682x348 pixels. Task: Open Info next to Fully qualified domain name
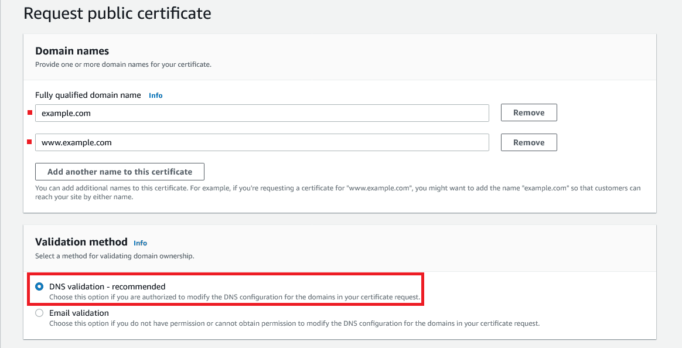(155, 95)
